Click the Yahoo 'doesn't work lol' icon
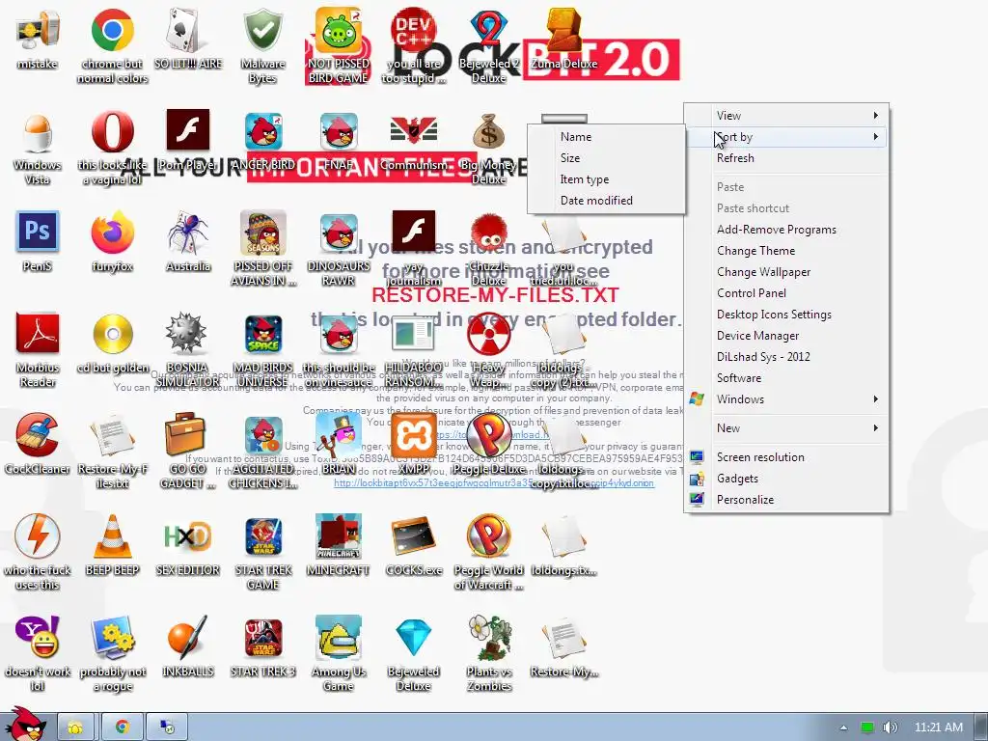 click(x=38, y=654)
